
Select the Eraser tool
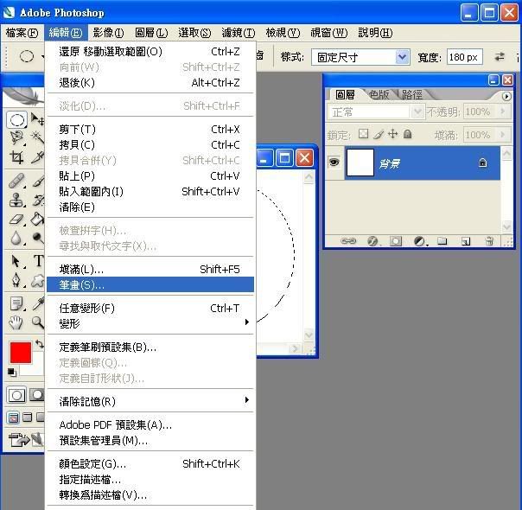16,219
